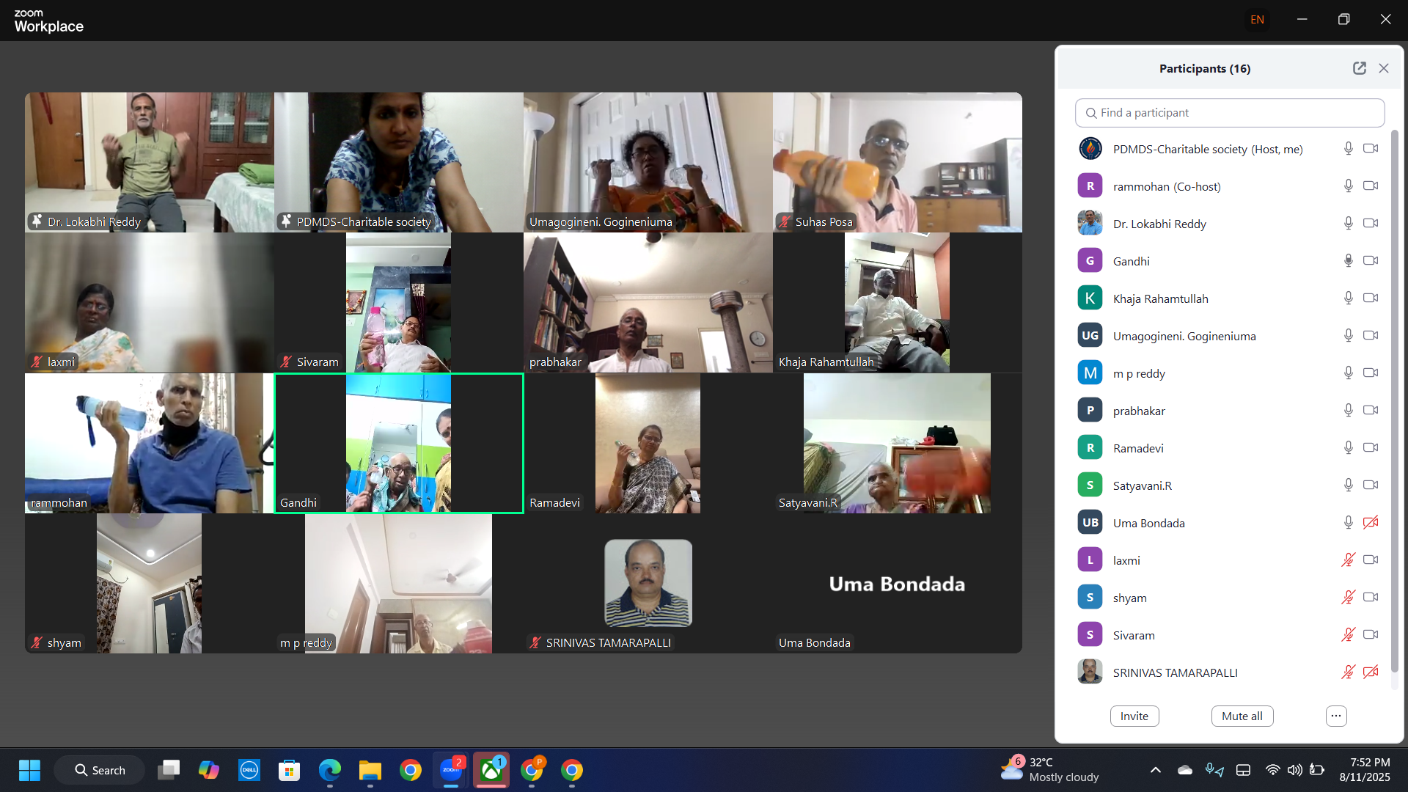
Task: Mute rammohan via microphone icon
Action: (1348, 186)
